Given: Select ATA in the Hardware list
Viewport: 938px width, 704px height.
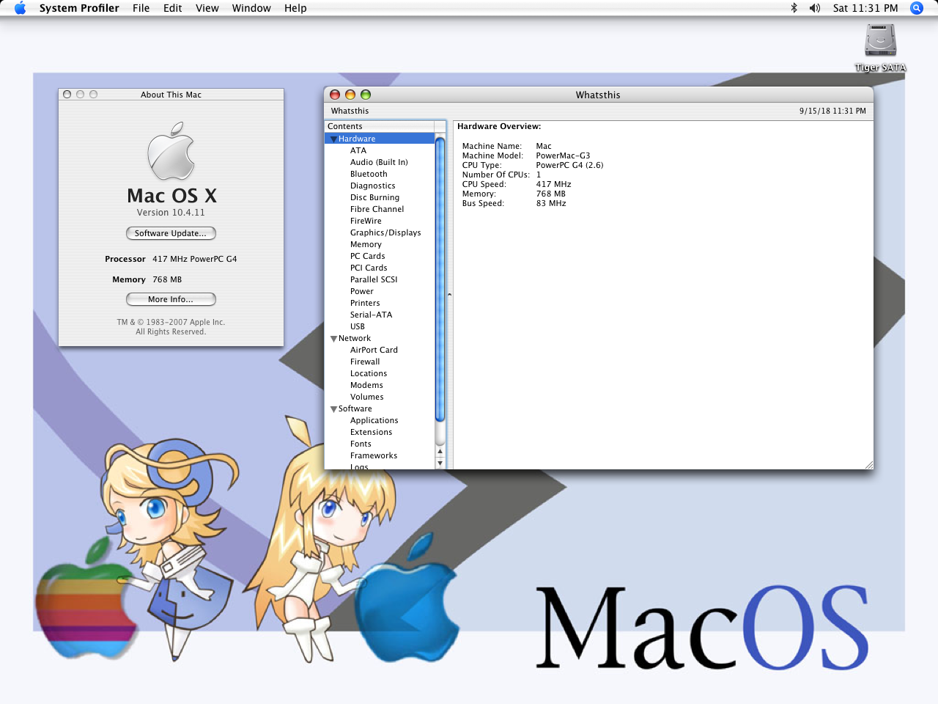Looking at the screenshot, I should click(358, 150).
